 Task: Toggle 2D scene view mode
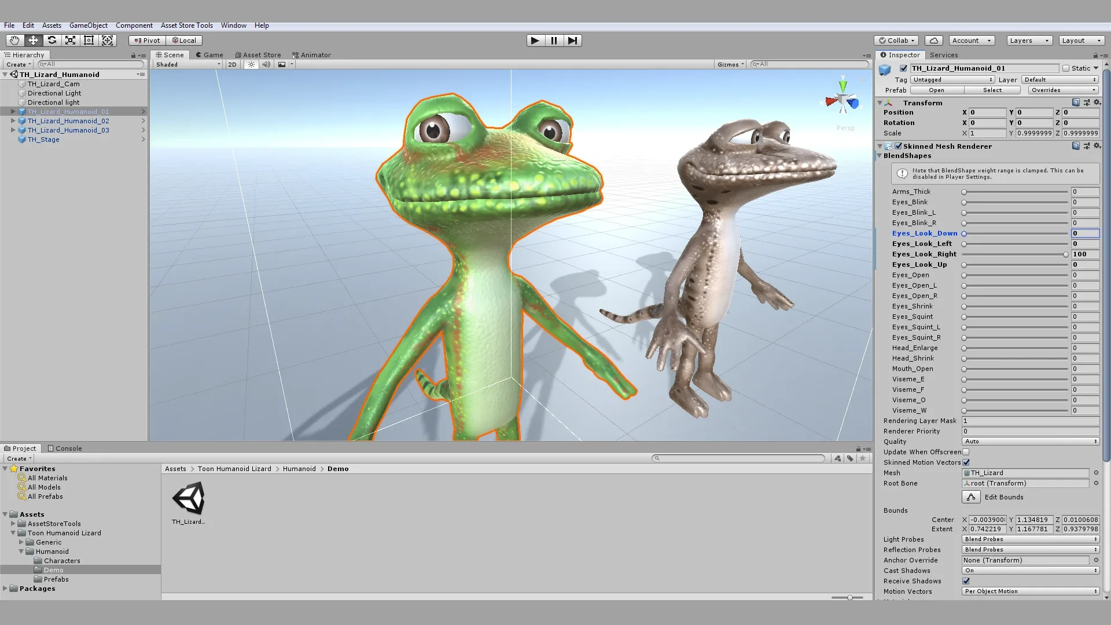click(232, 64)
